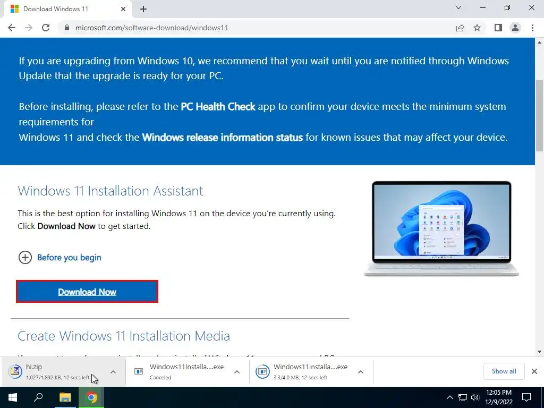The height and width of the screenshot is (408, 544).
Task: Click the hi.zip file progress icon
Action: pyautogui.click(x=15, y=371)
